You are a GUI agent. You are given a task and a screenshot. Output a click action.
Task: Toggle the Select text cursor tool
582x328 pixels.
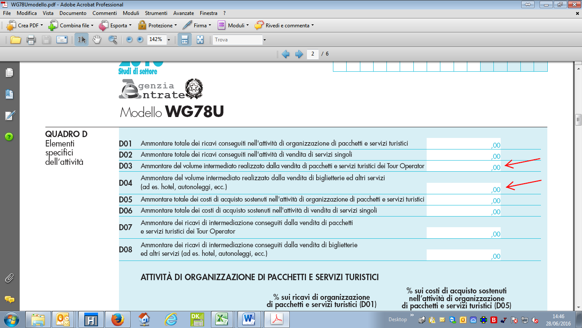click(81, 40)
